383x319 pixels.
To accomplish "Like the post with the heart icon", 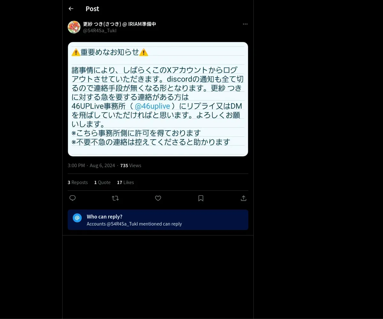I will pyautogui.click(x=158, y=198).
